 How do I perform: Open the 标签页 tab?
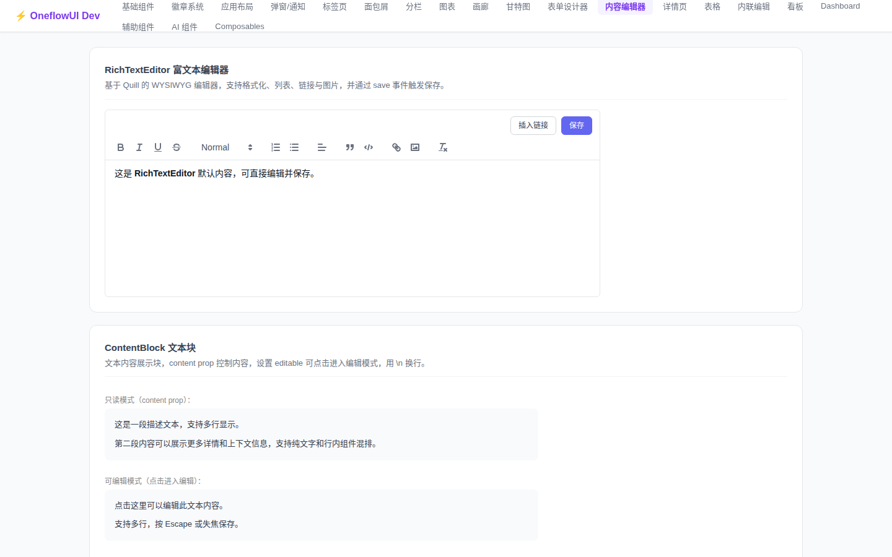click(335, 7)
